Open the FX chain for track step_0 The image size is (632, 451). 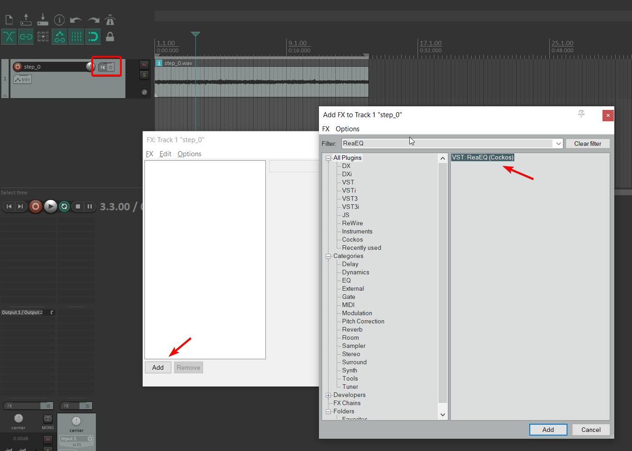pos(102,66)
